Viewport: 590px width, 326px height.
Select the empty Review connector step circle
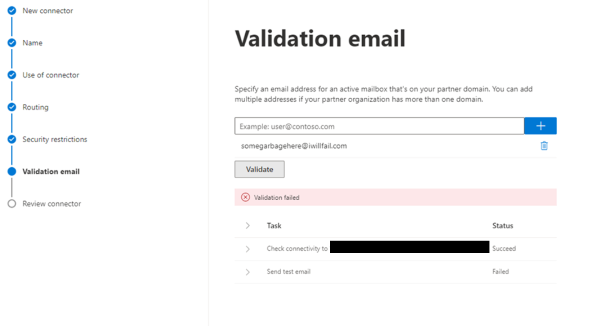(x=12, y=204)
